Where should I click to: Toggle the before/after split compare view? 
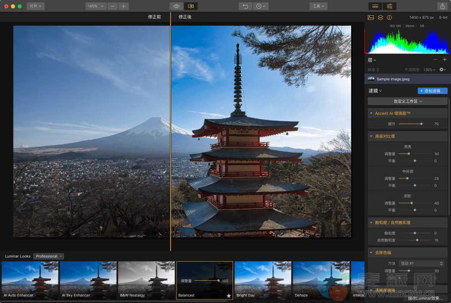[x=191, y=6]
